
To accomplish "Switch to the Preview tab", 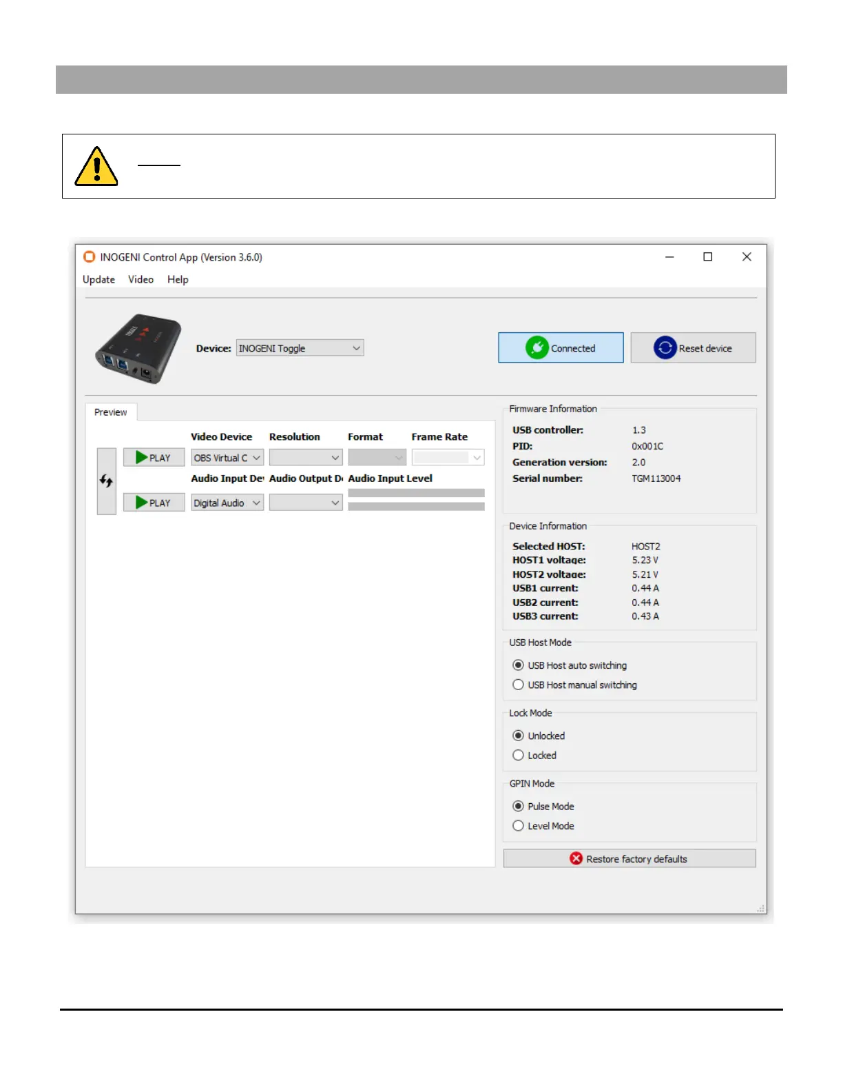I will [x=110, y=412].
